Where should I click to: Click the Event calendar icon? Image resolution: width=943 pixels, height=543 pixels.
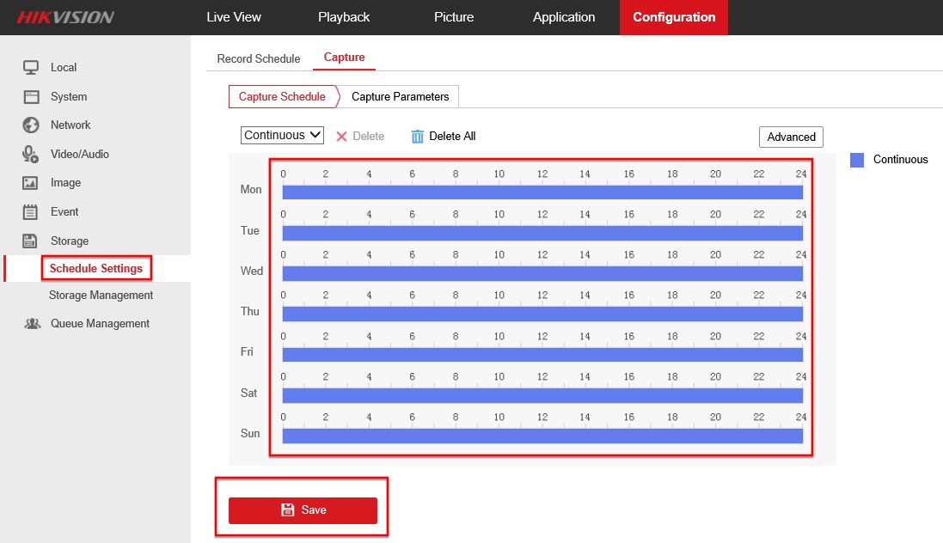click(x=31, y=212)
